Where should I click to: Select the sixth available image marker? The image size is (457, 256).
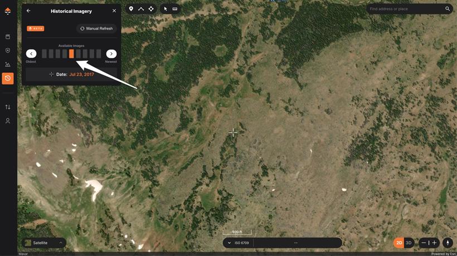[x=79, y=53]
